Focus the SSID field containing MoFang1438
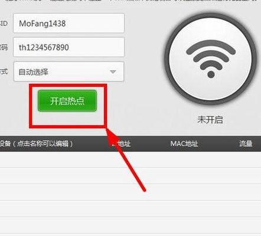Viewport: 261px width, 236px height. click(x=68, y=23)
